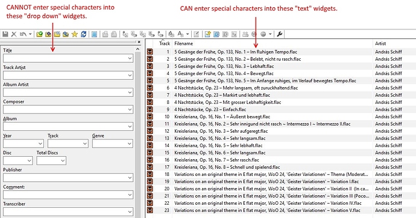Click the Case conversion A icon
This screenshot has width=416, height=218.
coord(180,34)
